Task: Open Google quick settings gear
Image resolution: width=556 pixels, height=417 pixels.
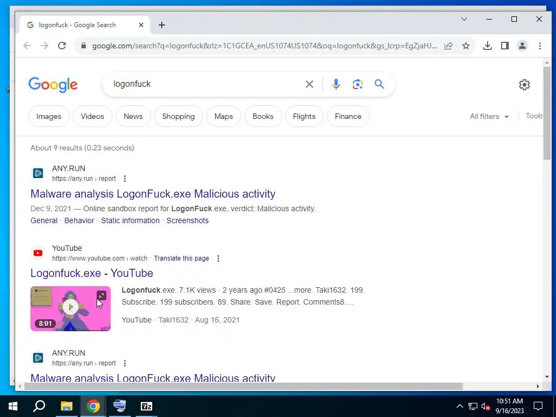Action: 525,85
